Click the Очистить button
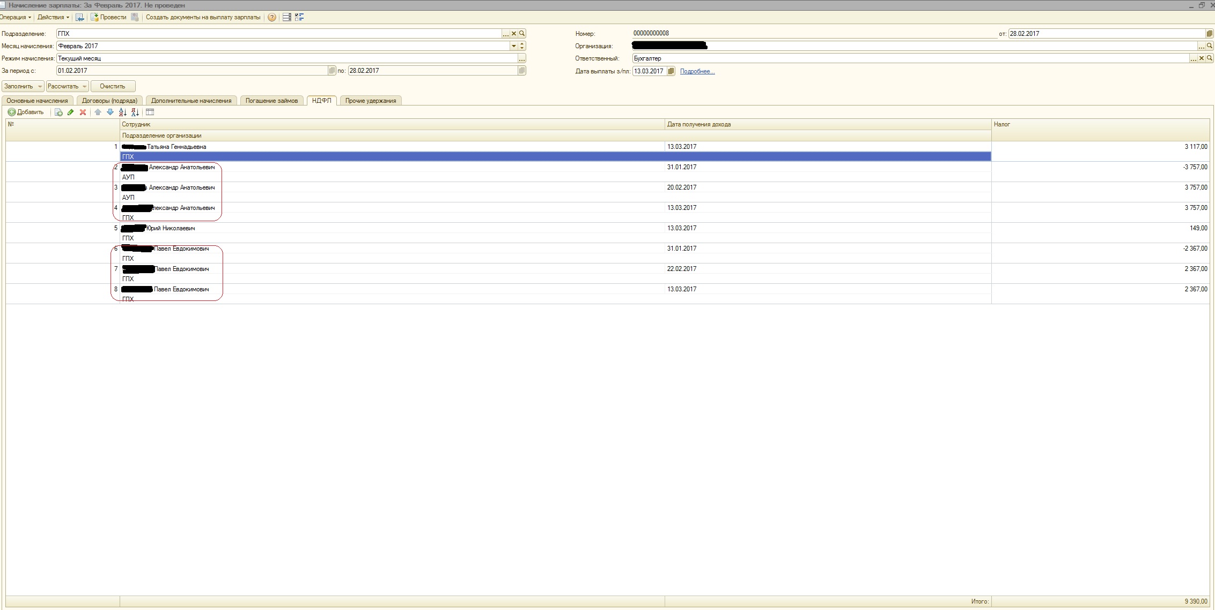This screenshot has width=1215, height=610. [113, 86]
